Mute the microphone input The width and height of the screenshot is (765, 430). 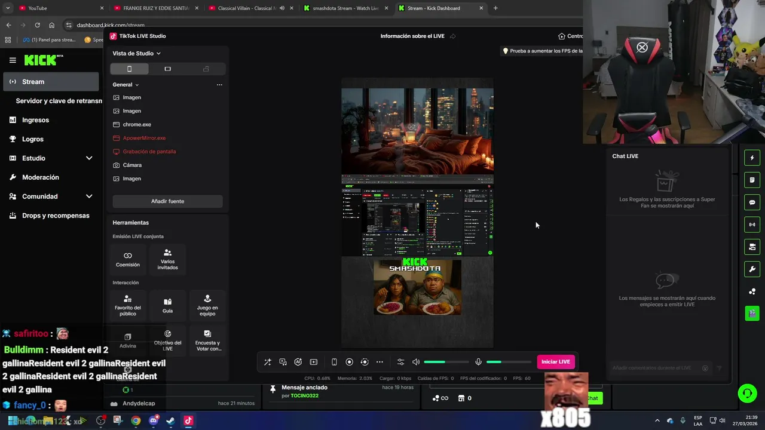pyautogui.click(x=478, y=362)
